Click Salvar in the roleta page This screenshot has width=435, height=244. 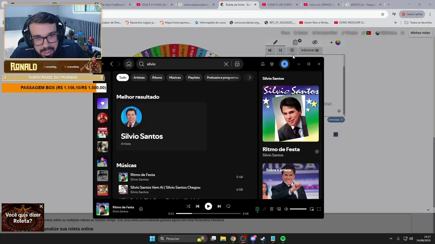click(x=301, y=33)
